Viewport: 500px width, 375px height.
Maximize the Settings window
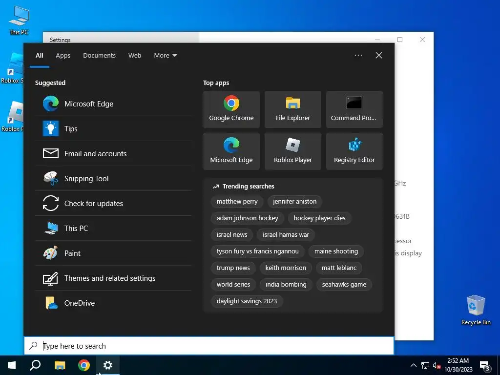pos(400,40)
